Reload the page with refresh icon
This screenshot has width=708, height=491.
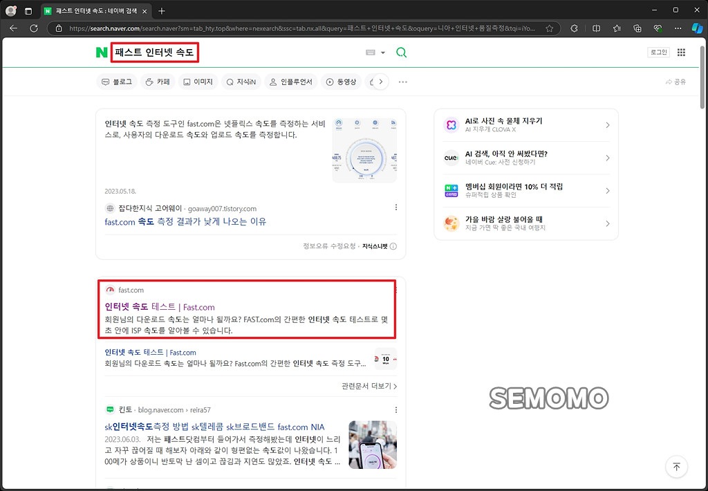34,28
